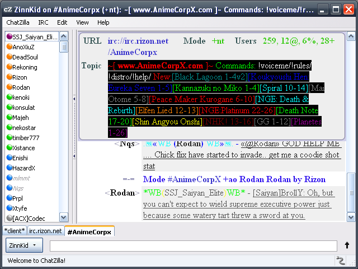Image resolution: width=358 pixels, height=269 pixels.
Task: Select kenoki's green status icon
Action: [x=9, y=98]
